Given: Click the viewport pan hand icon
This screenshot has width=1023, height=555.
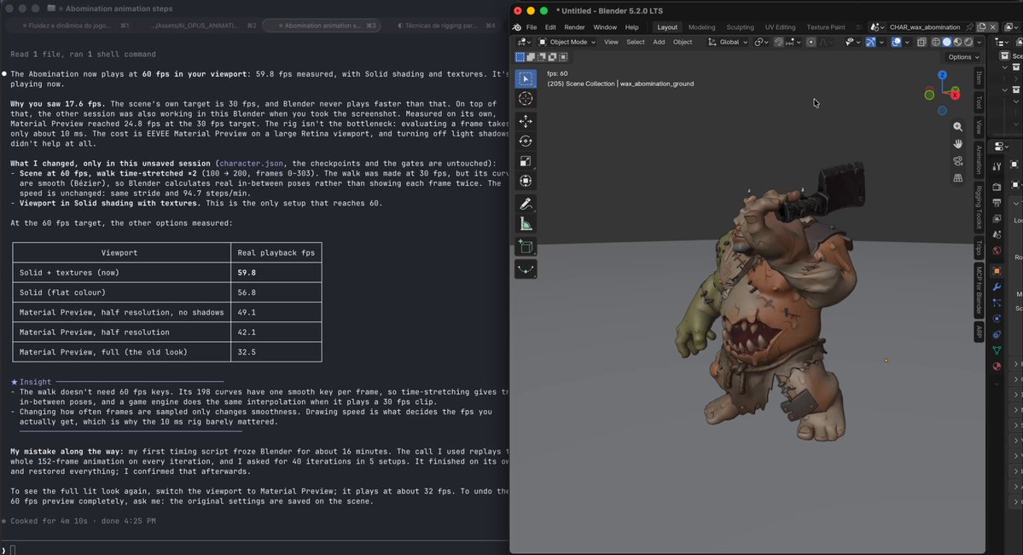Looking at the screenshot, I should 957,143.
